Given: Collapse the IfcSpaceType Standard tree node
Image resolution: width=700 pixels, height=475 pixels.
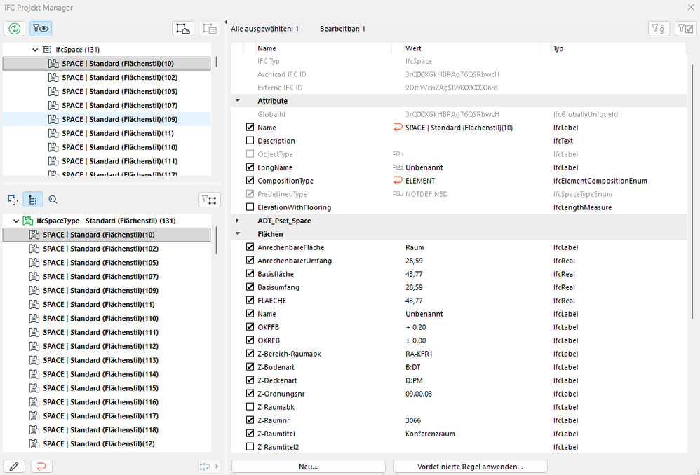Looking at the screenshot, I should coord(16,221).
